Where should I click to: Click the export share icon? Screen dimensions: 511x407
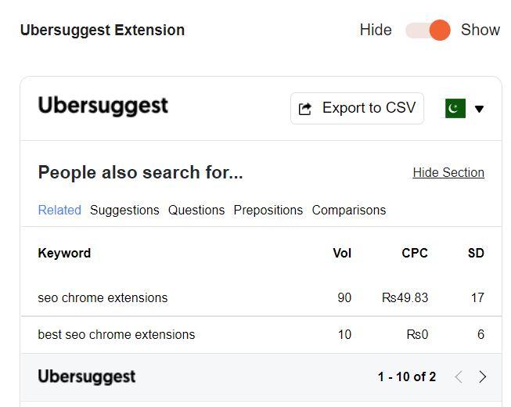tap(305, 109)
